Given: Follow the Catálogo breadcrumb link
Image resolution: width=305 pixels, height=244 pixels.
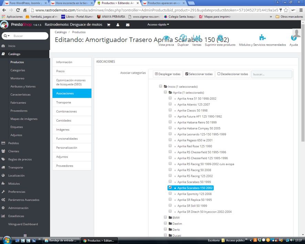Looking at the screenshot, I should 61,32.
